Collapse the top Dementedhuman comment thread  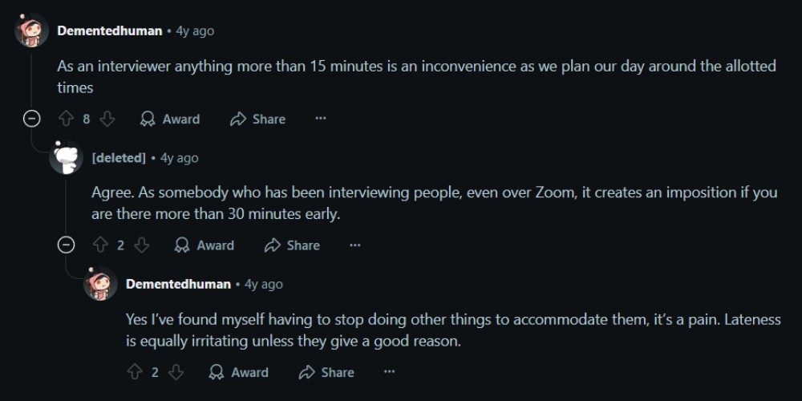(32, 119)
